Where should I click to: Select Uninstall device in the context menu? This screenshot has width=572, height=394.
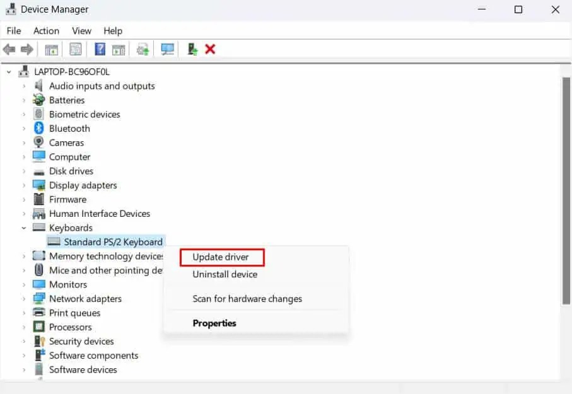225,274
